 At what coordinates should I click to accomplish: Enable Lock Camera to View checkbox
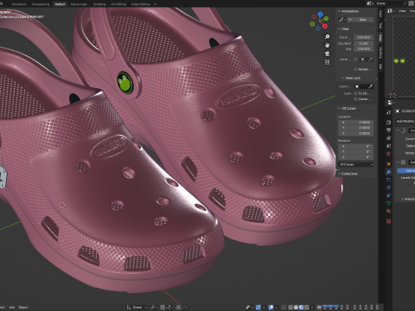pyautogui.click(x=355, y=99)
